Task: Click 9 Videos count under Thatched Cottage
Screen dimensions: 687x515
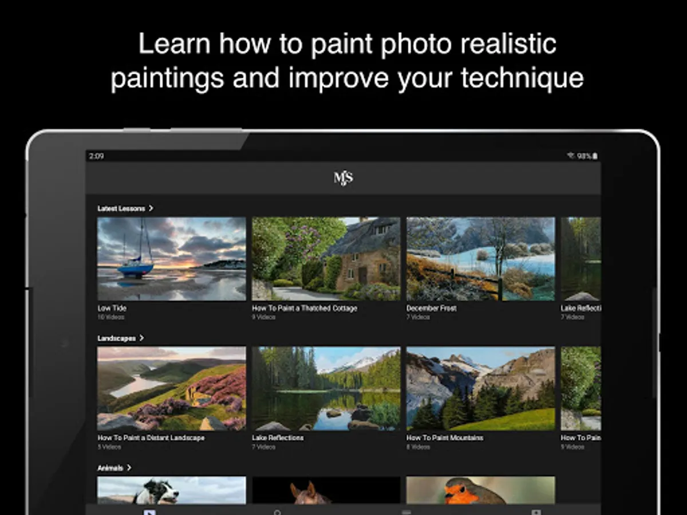Action: 264,317
